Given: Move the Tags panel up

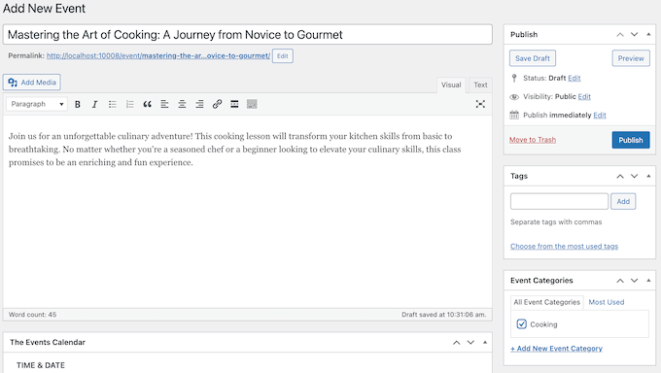Looking at the screenshot, I should click(x=620, y=176).
